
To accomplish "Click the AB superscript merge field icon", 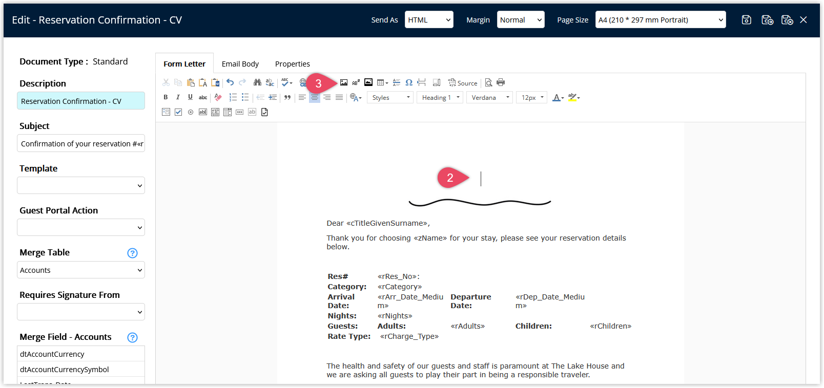I will point(356,82).
